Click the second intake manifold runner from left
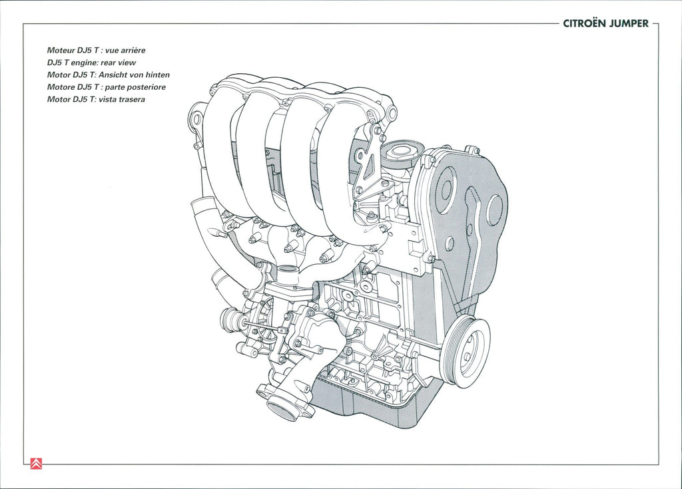The image size is (682, 489). coord(256,160)
